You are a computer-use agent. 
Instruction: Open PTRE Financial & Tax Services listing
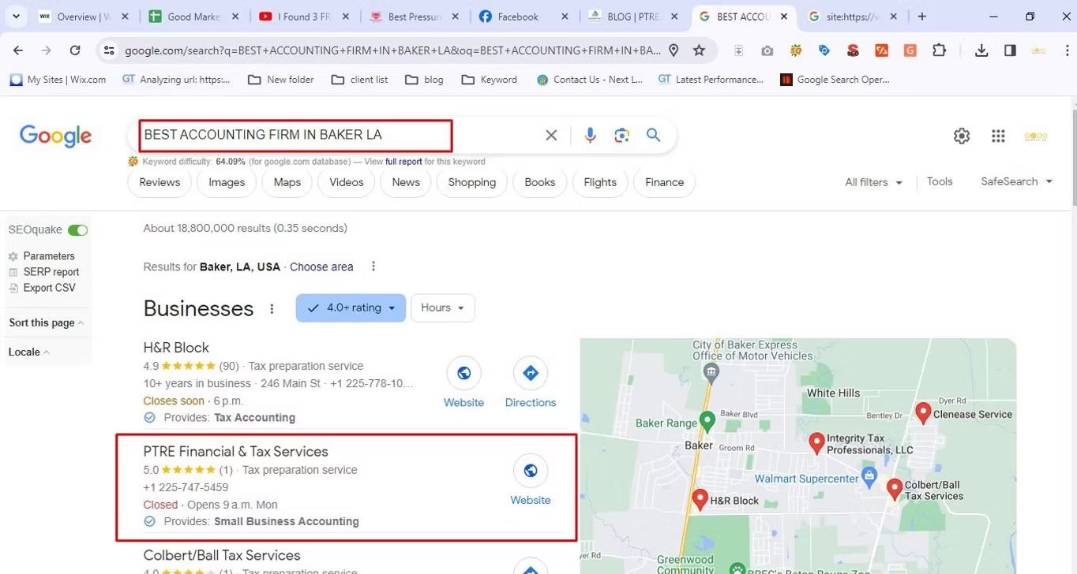(235, 452)
